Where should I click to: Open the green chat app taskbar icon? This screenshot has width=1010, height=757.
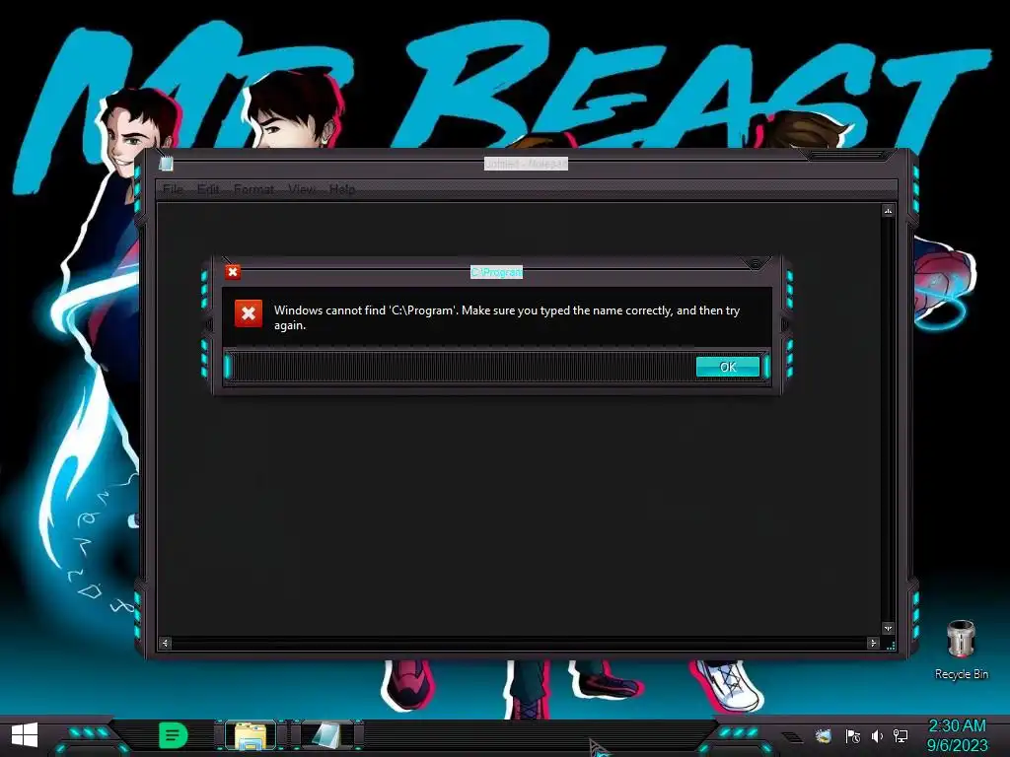[x=173, y=735]
